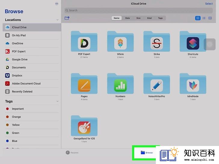Open the Whink folder
The height and width of the screenshot is (164, 219).
pyautogui.click(x=120, y=44)
